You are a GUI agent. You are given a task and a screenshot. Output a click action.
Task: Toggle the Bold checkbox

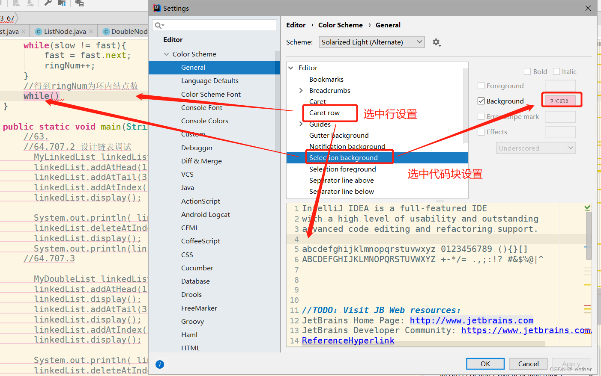(527, 72)
